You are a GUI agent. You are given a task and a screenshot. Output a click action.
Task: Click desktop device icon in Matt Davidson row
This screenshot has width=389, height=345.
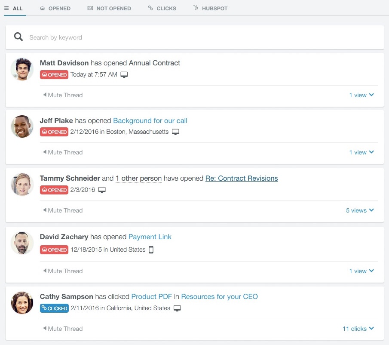point(124,75)
